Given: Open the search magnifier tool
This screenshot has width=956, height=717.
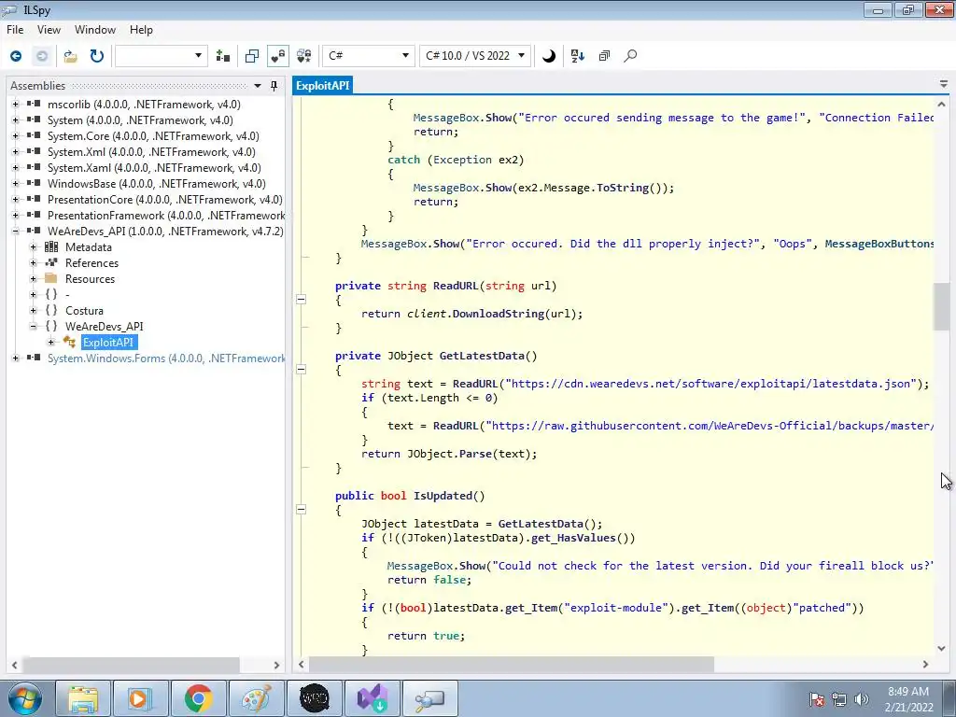Looking at the screenshot, I should pyautogui.click(x=630, y=56).
